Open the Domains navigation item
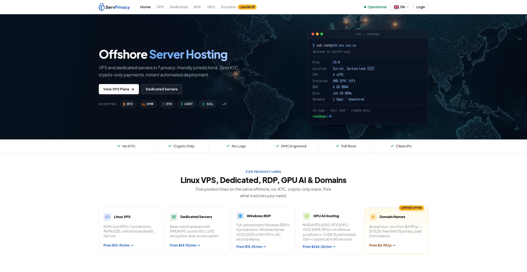Screen dimensions: 527x272 [228, 7]
